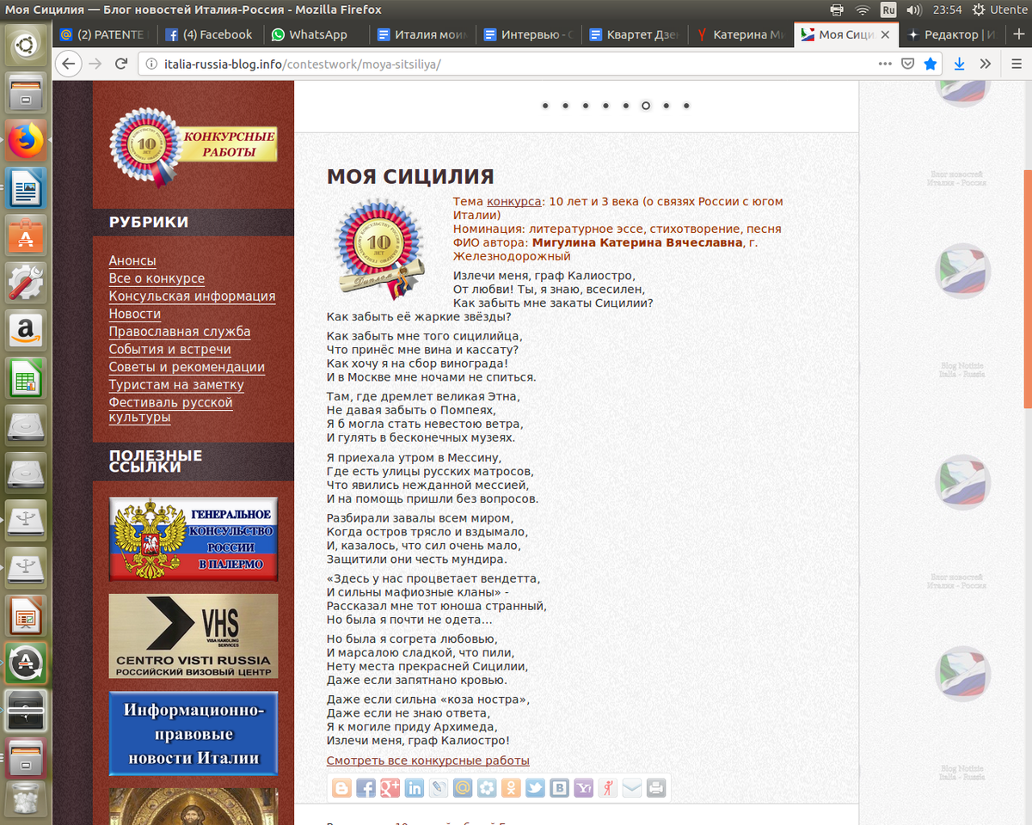Share the poem on LinkedIn

click(x=415, y=788)
